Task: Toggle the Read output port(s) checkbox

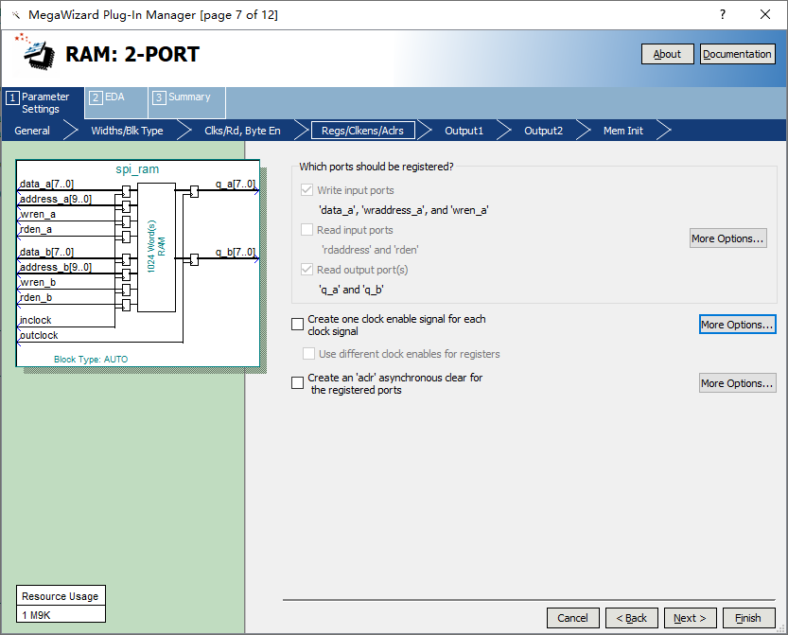Action: (x=306, y=270)
